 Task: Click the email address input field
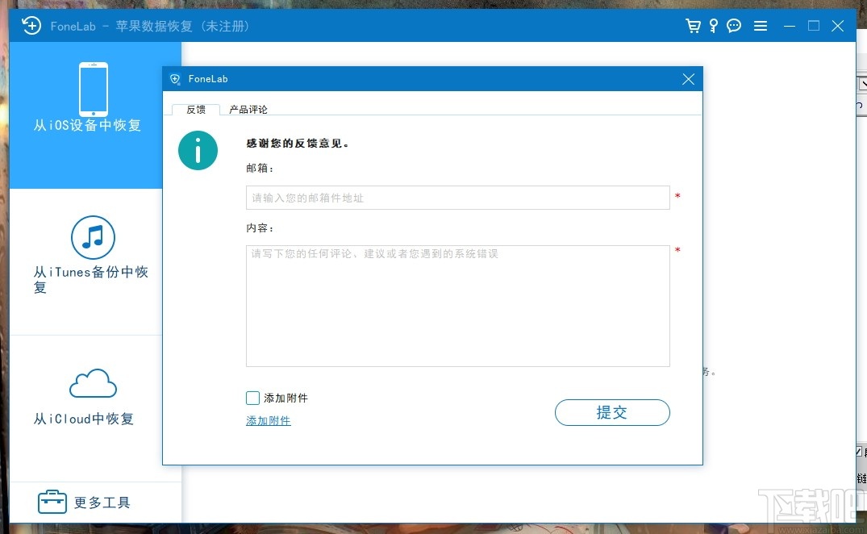(x=457, y=198)
